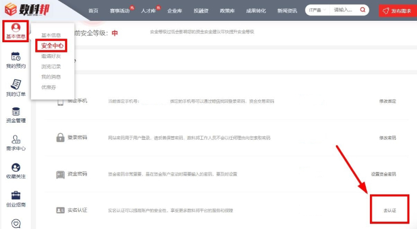This screenshot has width=417, height=229.
Task: Click the red 中 security level text
Action: point(114,33)
